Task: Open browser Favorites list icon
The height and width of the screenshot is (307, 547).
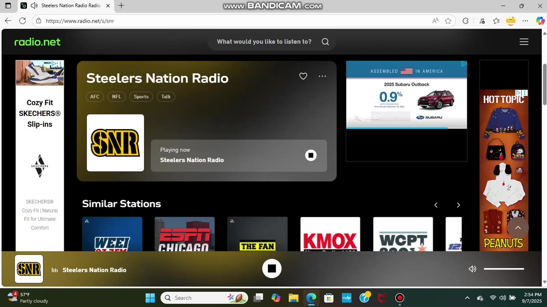Action: 496,21
